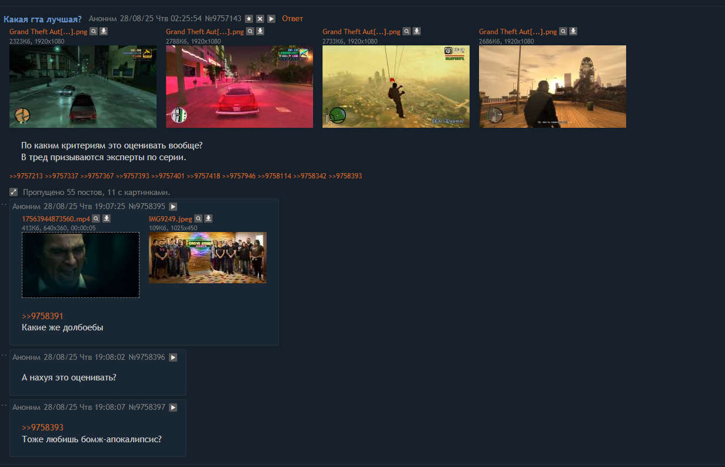This screenshot has height=467, width=725.
Task: Click Аноним name on post №9758397
Action: (26, 408)
